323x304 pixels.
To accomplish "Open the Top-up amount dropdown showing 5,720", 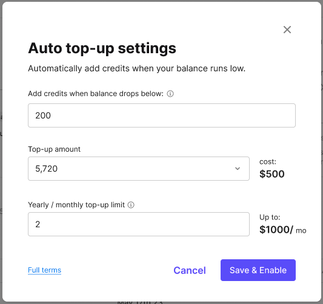I will pos(139,169).
